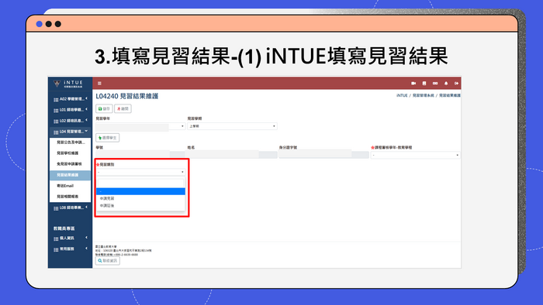Select 見習學校維護 submenu item

[71, 153]
